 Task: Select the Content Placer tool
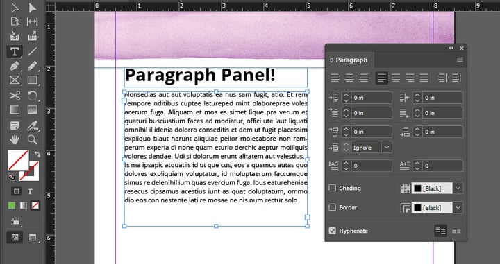click(32, 36)
